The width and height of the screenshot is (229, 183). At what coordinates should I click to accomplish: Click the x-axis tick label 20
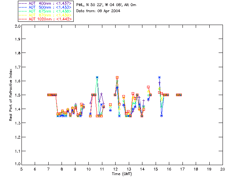coord(223,169)
